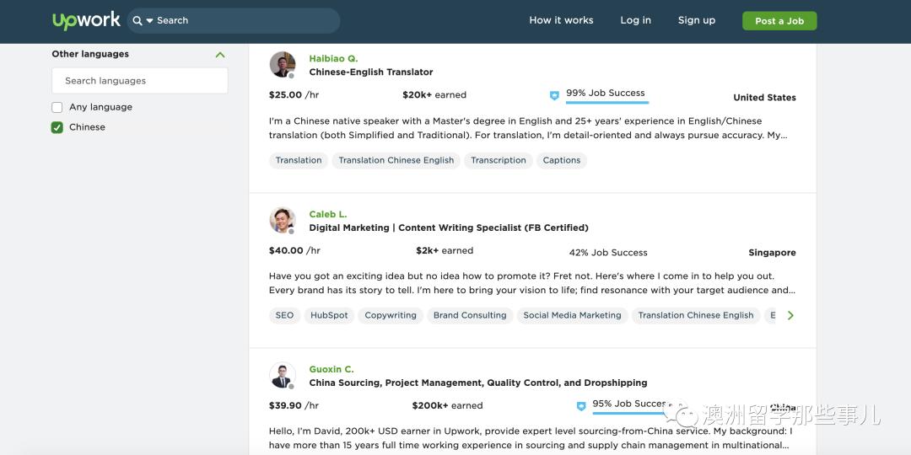Focus the Search languages field
Viewport: 911px width, 455px height.
(x=140, y=81)
